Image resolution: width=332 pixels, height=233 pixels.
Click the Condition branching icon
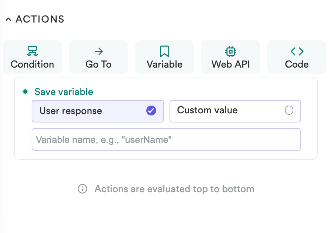[32, 52]
